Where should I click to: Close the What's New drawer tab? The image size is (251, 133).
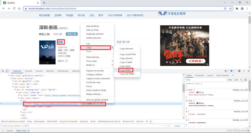[x=28, y=130]
